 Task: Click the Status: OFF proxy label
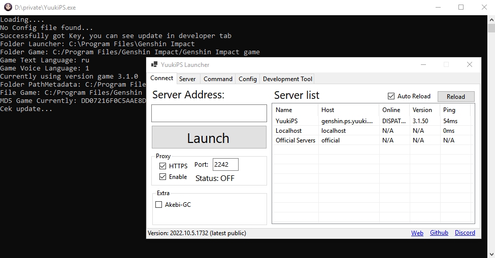click(215, 178)
